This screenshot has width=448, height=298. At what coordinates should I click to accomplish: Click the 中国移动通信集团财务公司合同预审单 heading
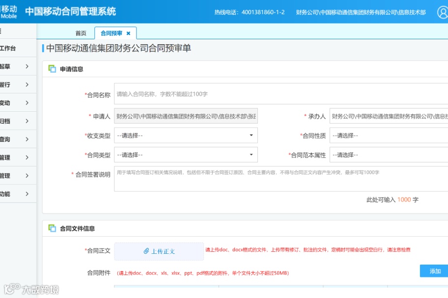click(x=118, y=48)
